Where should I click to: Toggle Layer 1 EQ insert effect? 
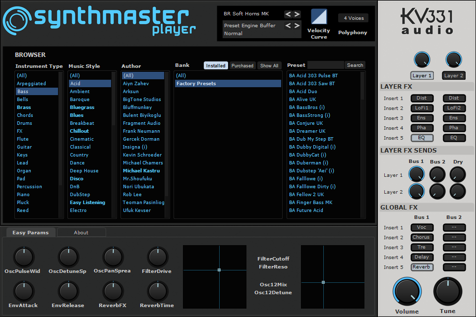click(421, 138)
